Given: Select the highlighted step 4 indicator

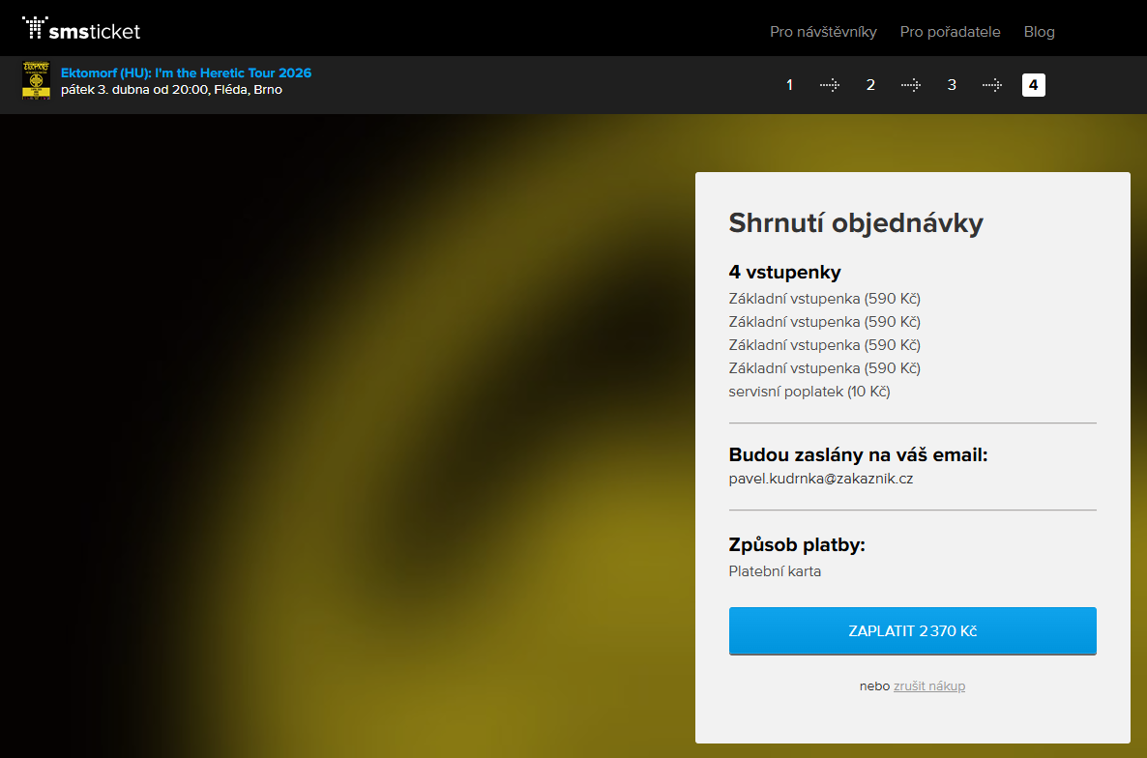Looking at the screenshot, I should pyautogui.click(x=1033, y=85).
